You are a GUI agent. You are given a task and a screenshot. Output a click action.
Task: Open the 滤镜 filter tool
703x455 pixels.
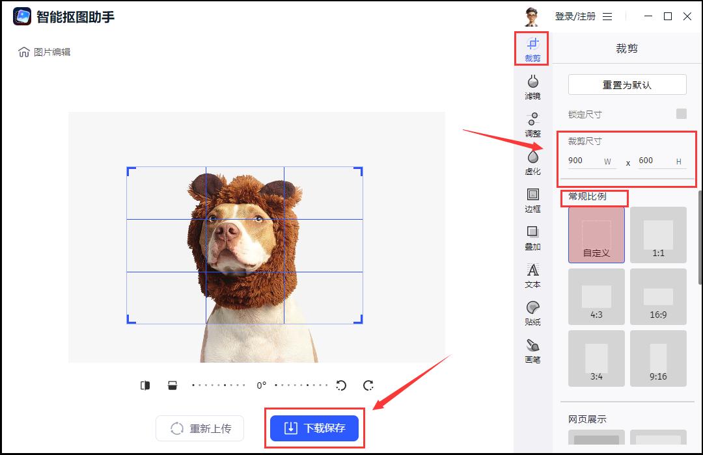pos(532,86)
